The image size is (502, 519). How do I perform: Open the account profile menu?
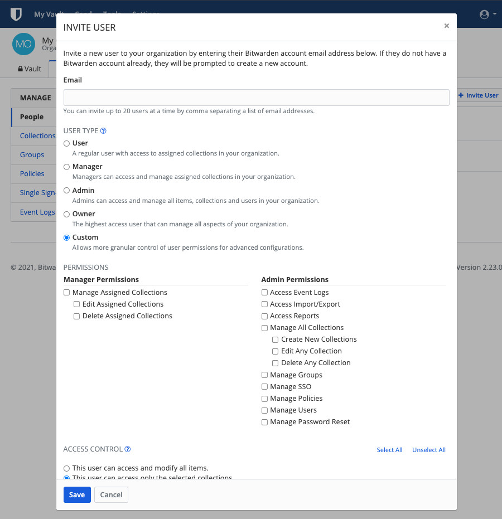click(487, 14)
